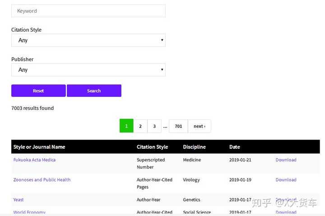Download the Fukuoka Acta Medica style
325x216 pixels.
coord(286,160)
